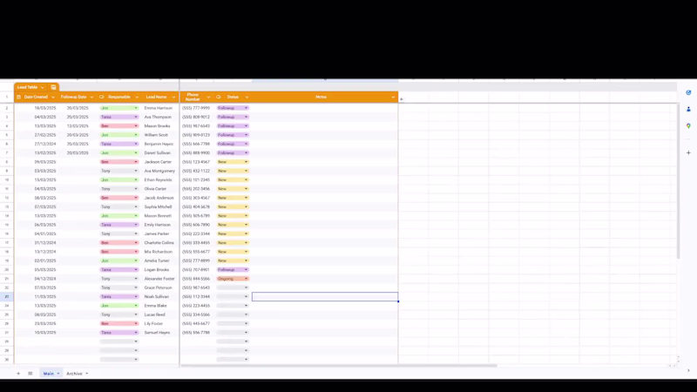The width and height of the screenshot is (697, 392).
Task: Click the Notes column header
Action: tap(321, 97)
